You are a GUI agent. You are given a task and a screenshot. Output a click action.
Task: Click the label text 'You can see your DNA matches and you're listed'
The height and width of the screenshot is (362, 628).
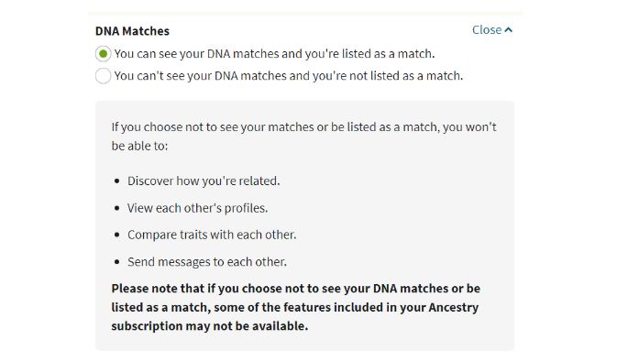pos(274,54)
